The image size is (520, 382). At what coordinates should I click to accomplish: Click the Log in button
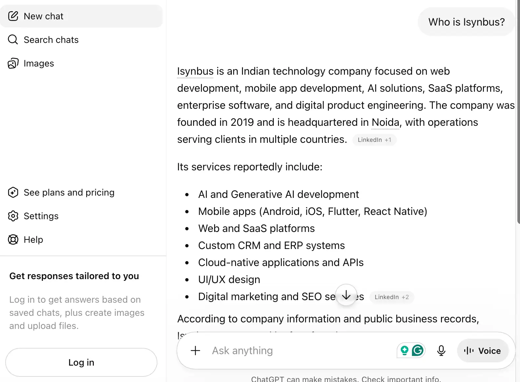(x=81, y=362)
